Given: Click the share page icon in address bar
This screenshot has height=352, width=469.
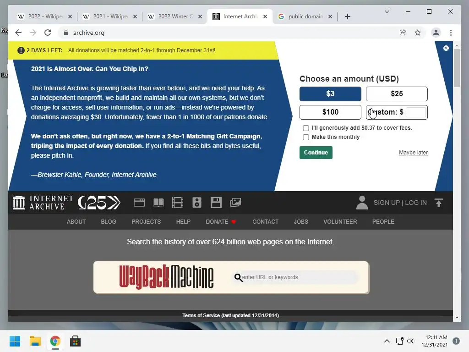Looking at the screenshot, I should (x=403, y=33).
